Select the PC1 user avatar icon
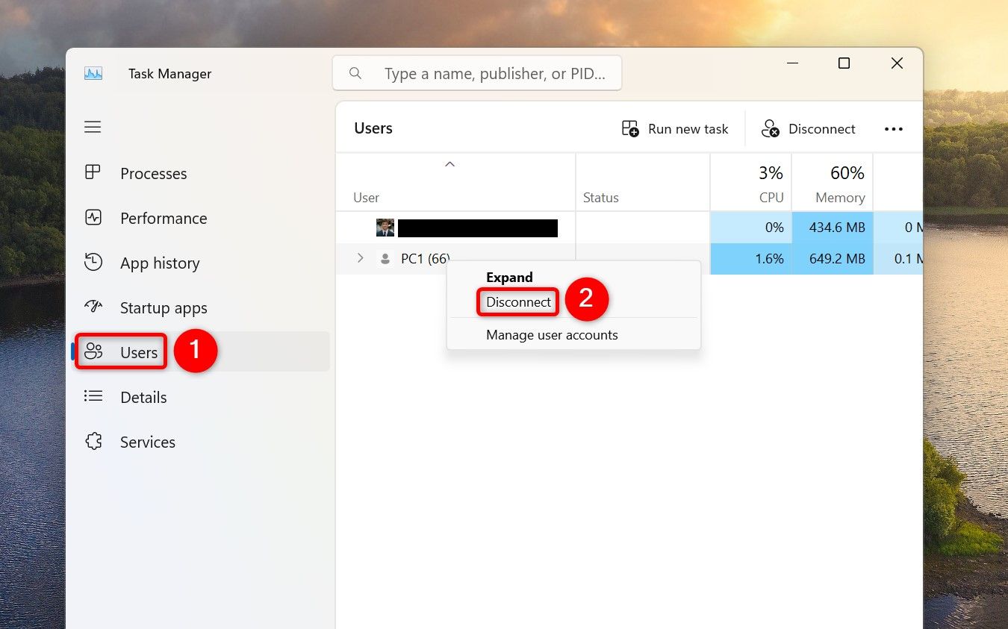Screen dimensions: 1008x629 point(385,259)
